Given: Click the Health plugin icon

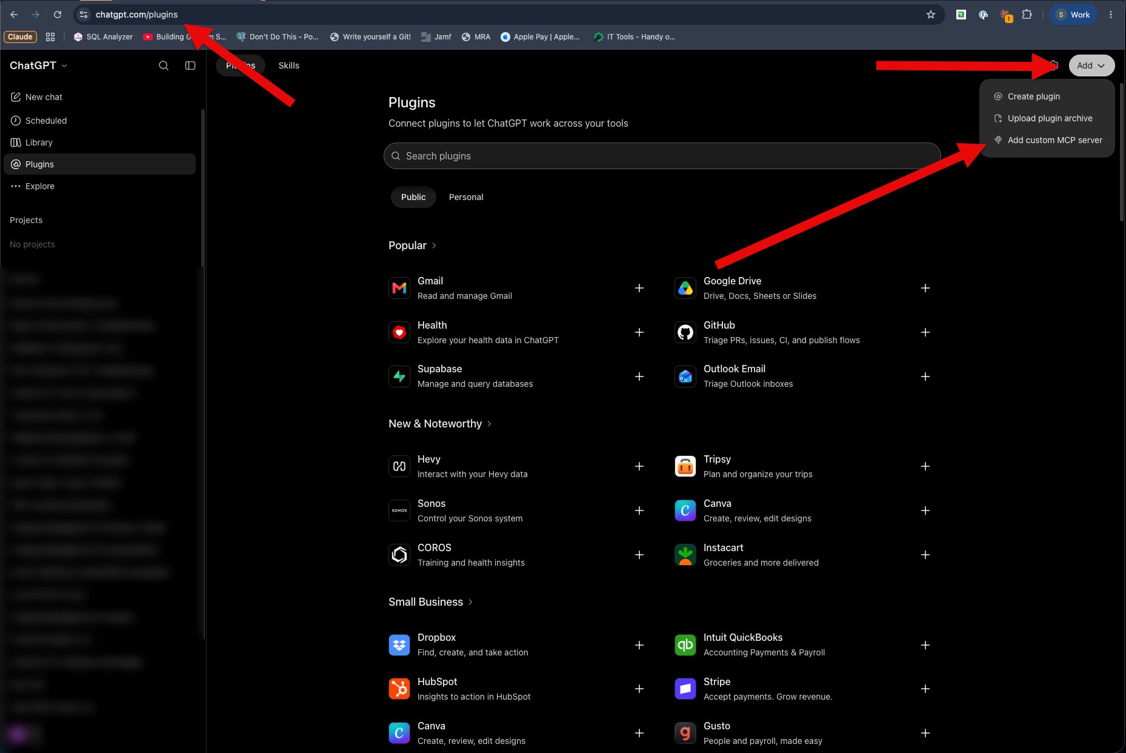Looking at the screenshot, I should coord(399,332).
